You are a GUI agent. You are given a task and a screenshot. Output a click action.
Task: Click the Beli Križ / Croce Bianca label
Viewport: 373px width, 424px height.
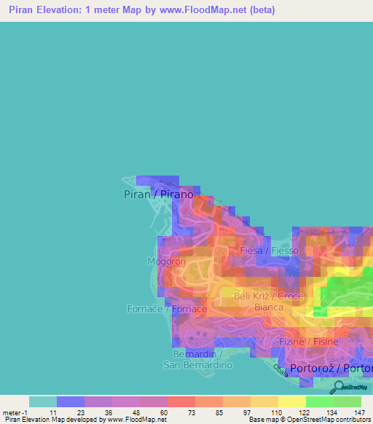pyautogui.click(x=269, y=302)
